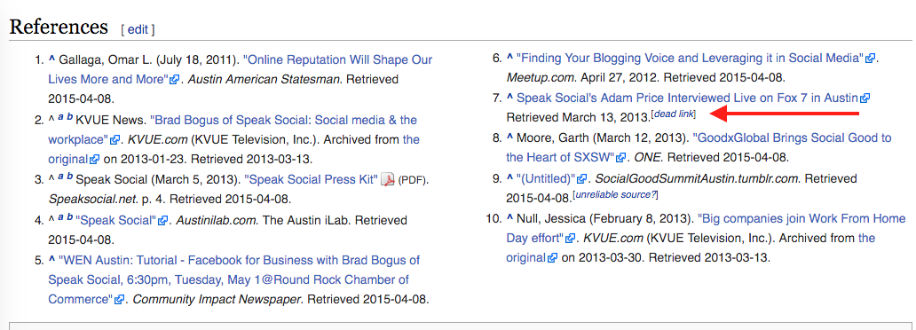Jump to citation "b" of reference 3
This screenshot has width=916, height=330.
click(x=70, y=177)
